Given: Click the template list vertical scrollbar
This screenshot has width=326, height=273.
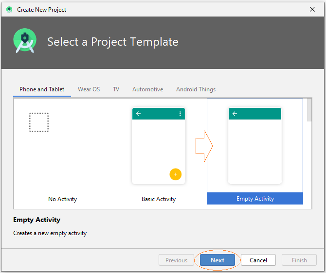Looking at the screenshot, I should [x=309, y=154].
